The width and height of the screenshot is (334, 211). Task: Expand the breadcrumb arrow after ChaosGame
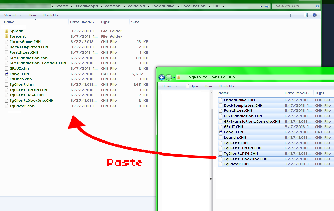click(178, 6)
